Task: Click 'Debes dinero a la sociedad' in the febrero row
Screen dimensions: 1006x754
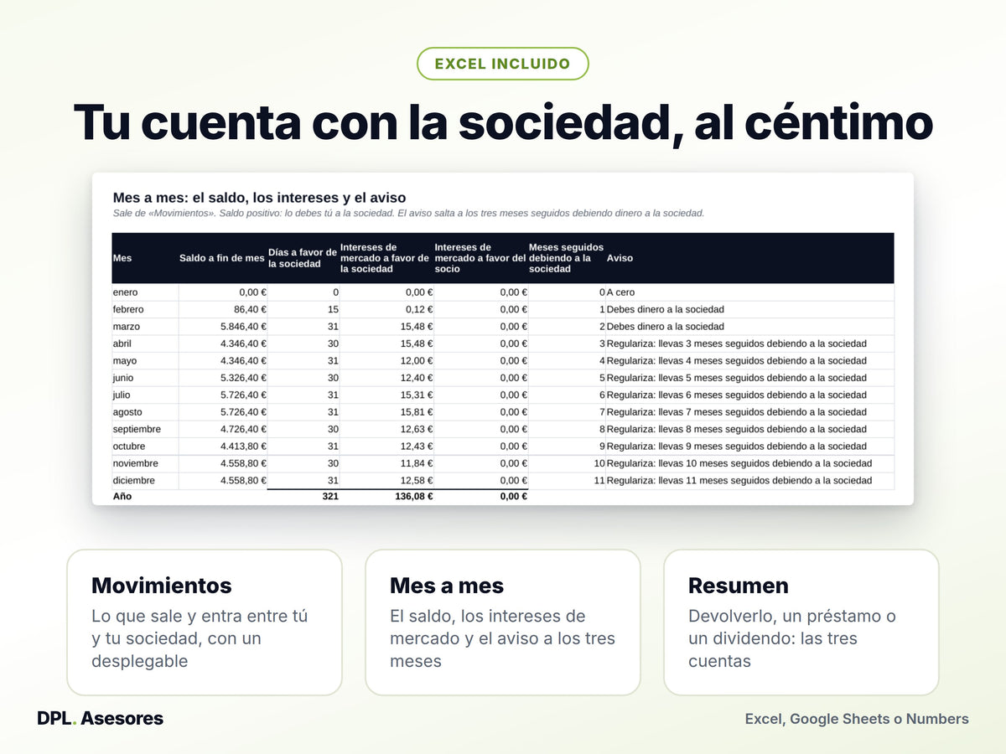Action: (666, 309)
